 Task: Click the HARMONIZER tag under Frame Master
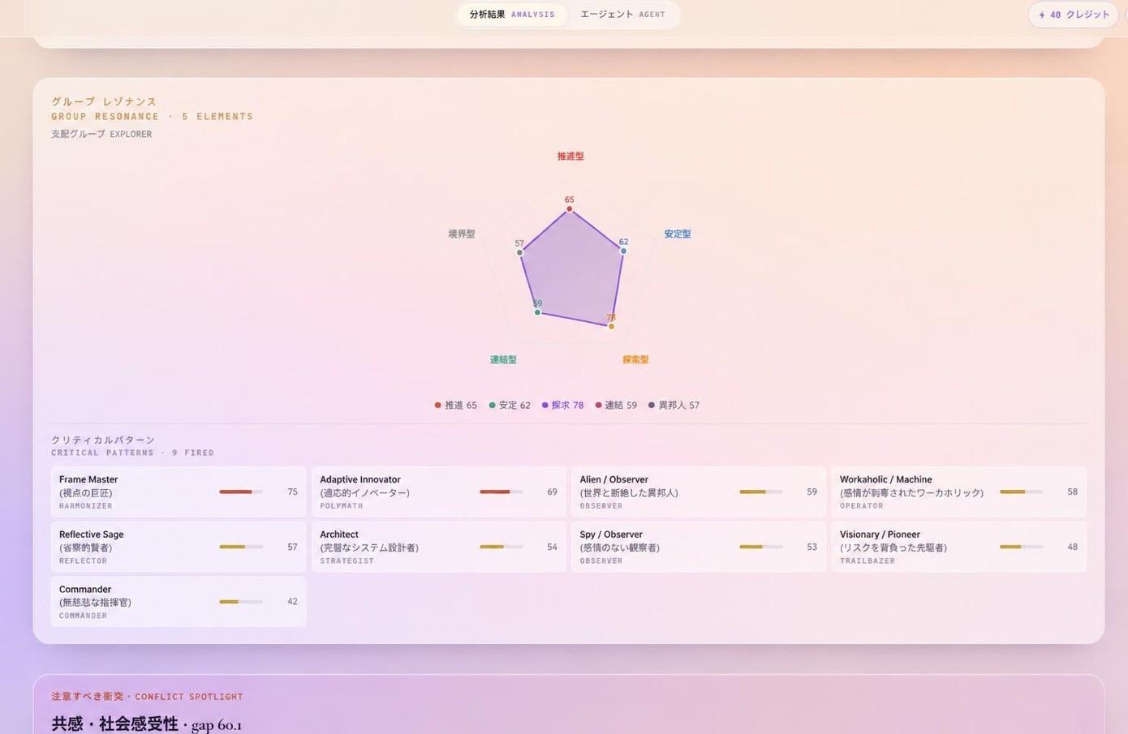(x=86, y=506)
